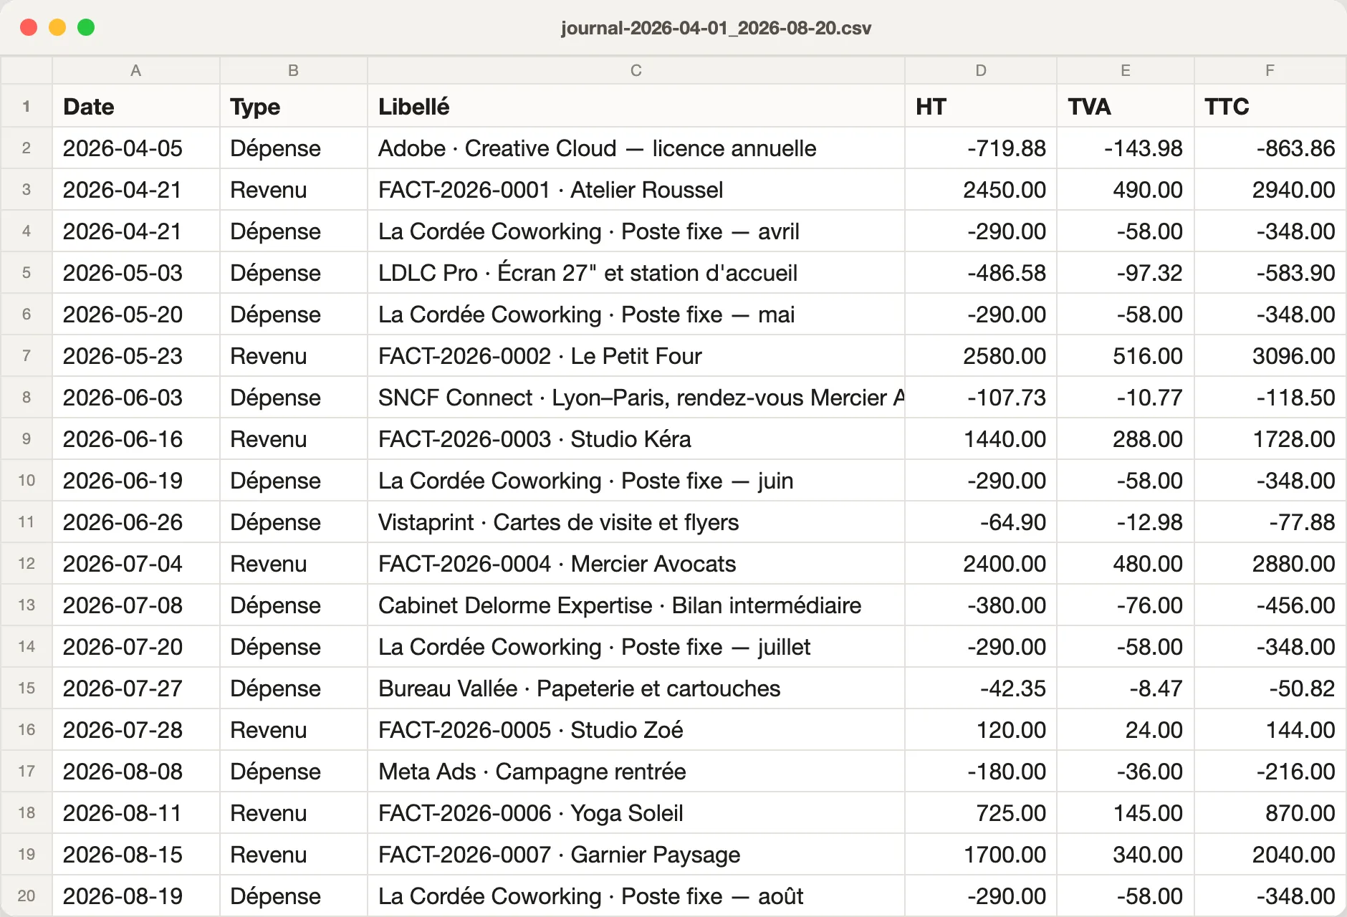The width and height of the screenshot is (1347, 917).
Task: Click the TVA value -97.32
Action: point(1126,273)
